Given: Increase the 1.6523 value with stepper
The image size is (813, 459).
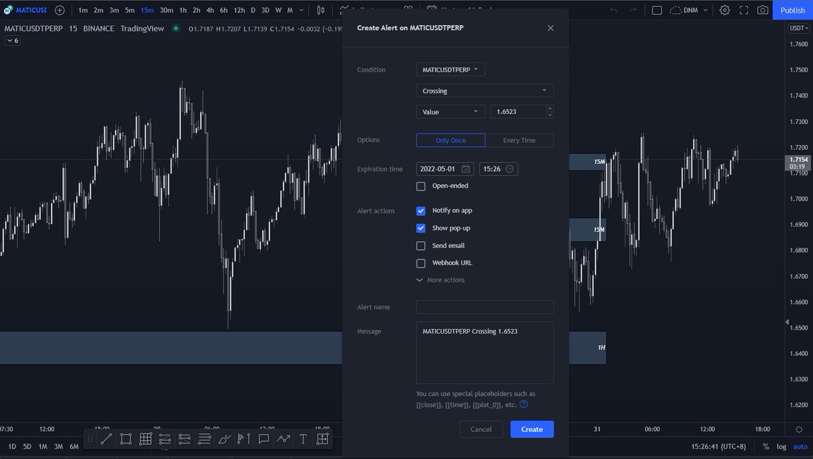Looking at the screenshot, I should 549,108.
